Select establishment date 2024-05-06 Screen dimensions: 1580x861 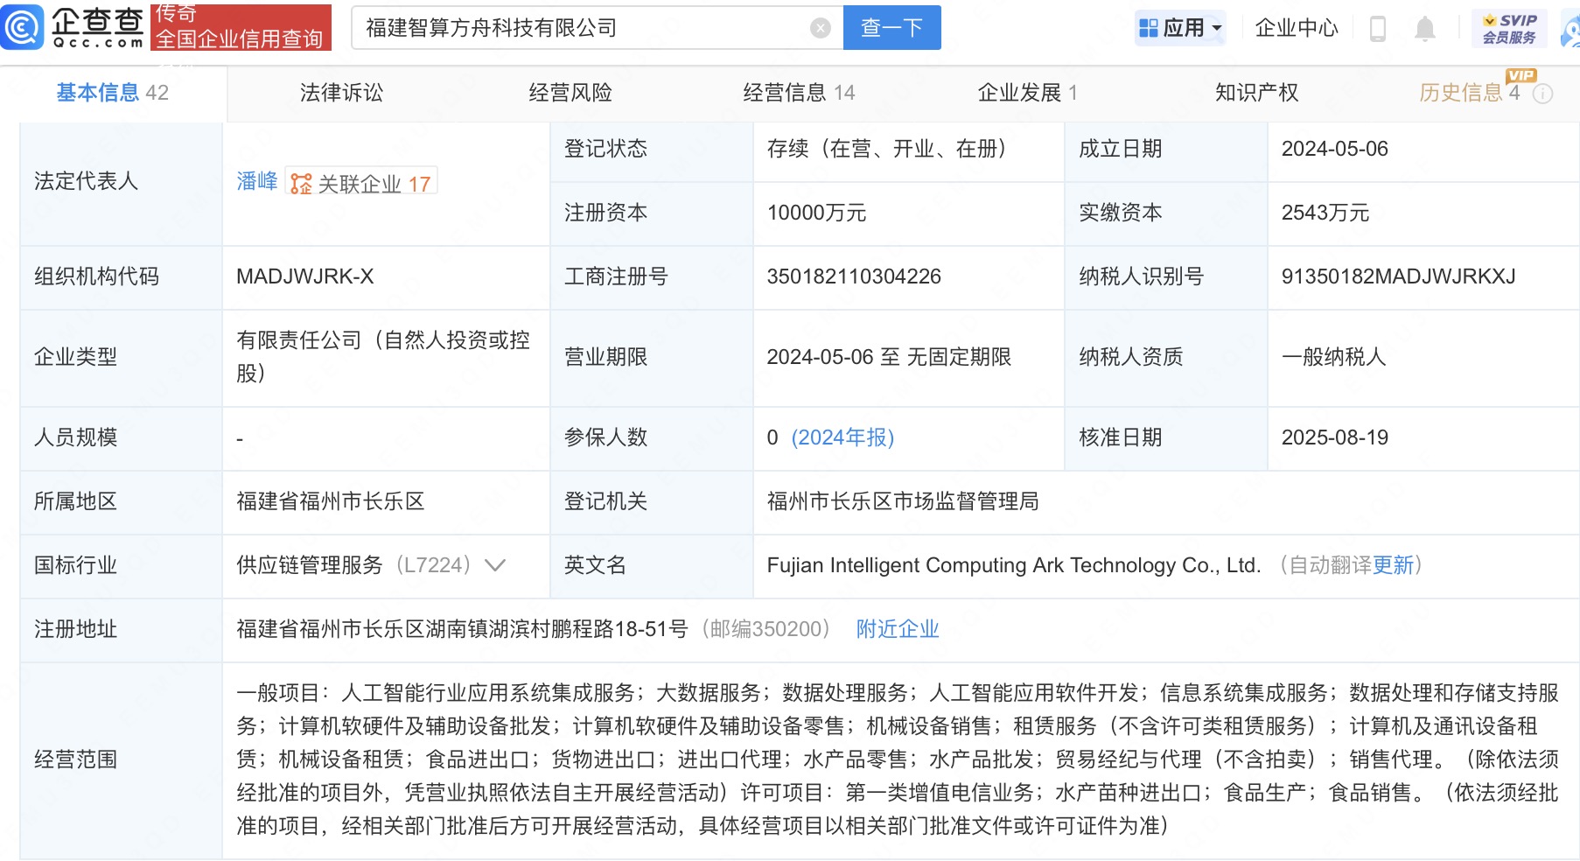(1335, 149)
